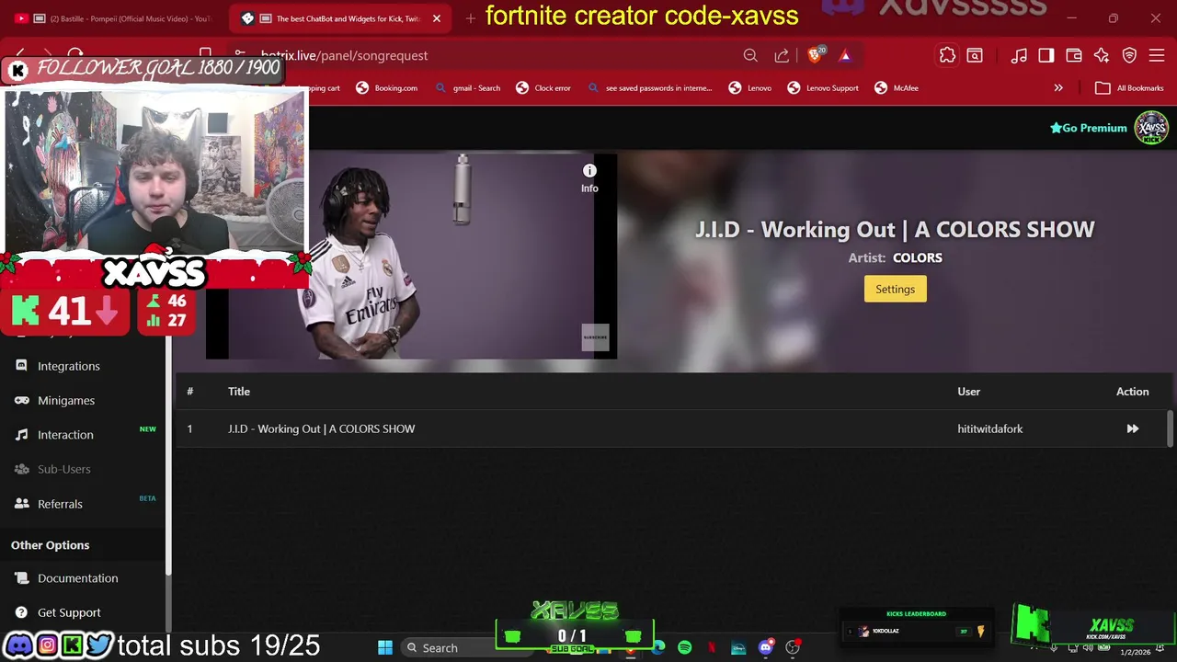Click the yellow Settings button
The image size is (1177, 662).
[895, 289]
